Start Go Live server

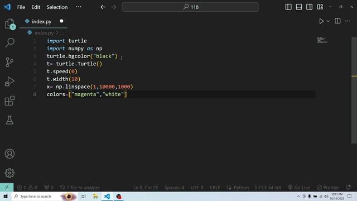pyautogui.click(x=299, y=188)
